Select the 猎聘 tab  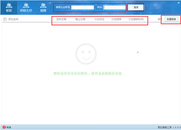[43, 8]
